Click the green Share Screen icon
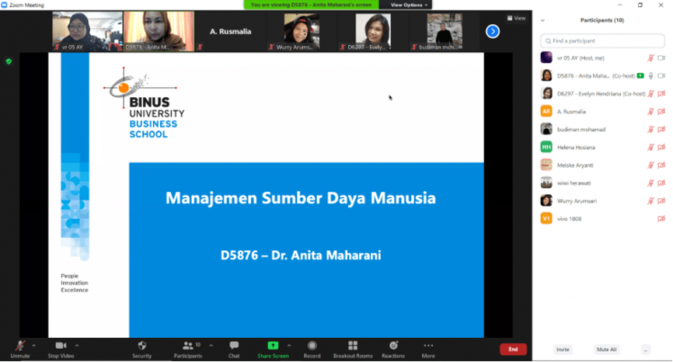The height and width of the screenshot is (362, 673). [x=273, y=345]
